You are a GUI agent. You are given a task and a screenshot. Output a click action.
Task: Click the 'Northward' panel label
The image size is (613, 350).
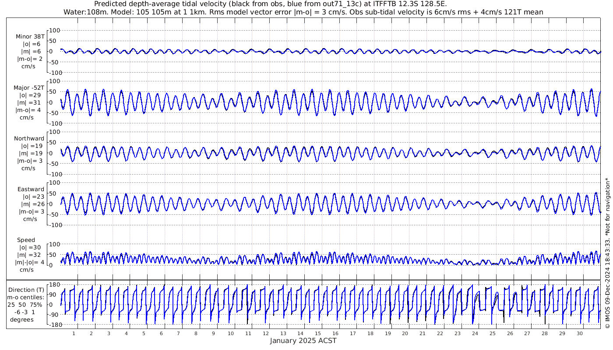tap(29, 139)
